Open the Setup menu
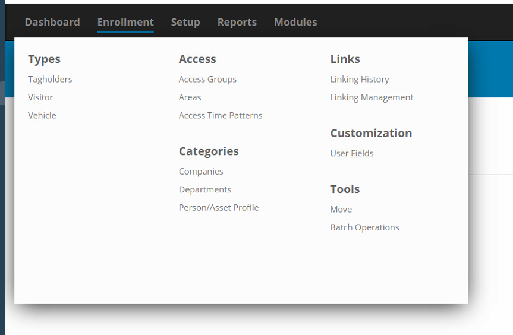This screenshot has height=335, width=513. [x=185, y=22]
